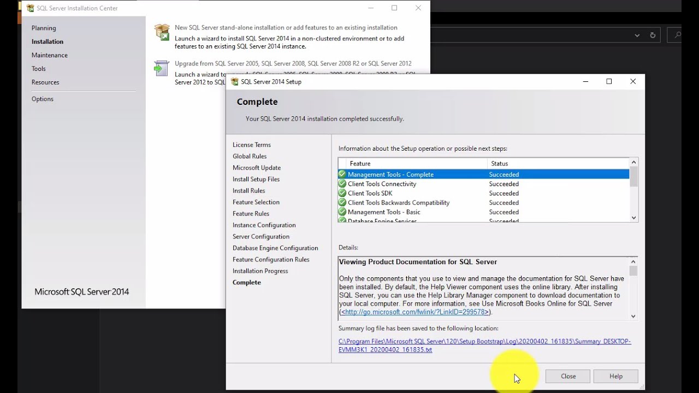Minimize the SQL Server Installation Center window

[x=371, y=8]
